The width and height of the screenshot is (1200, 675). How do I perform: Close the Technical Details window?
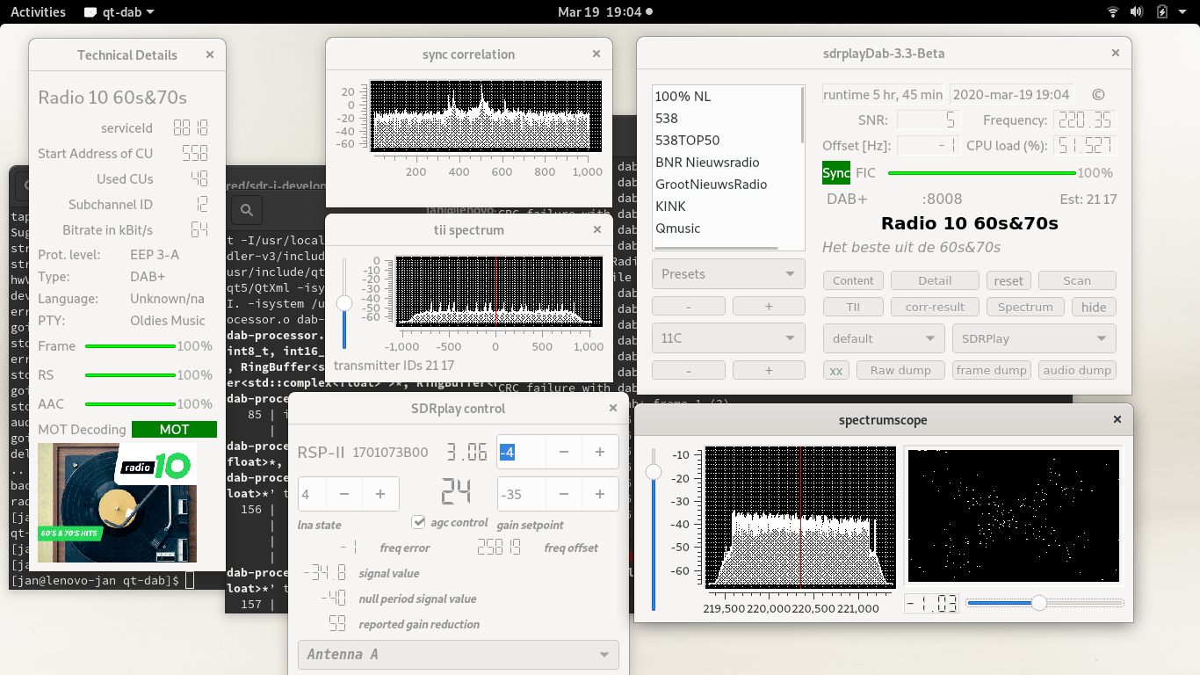(x=209, y=54)
